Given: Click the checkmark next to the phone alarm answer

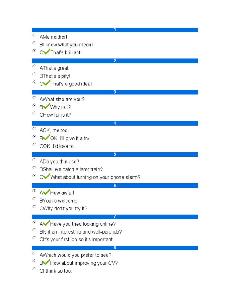Looking at the screenshot, I should [47, 177].
